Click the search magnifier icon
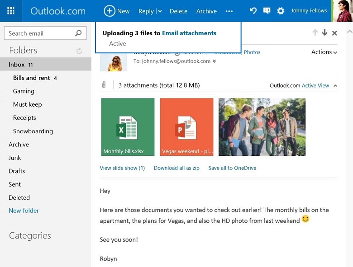The image size is (353, 267). [78, 33]
